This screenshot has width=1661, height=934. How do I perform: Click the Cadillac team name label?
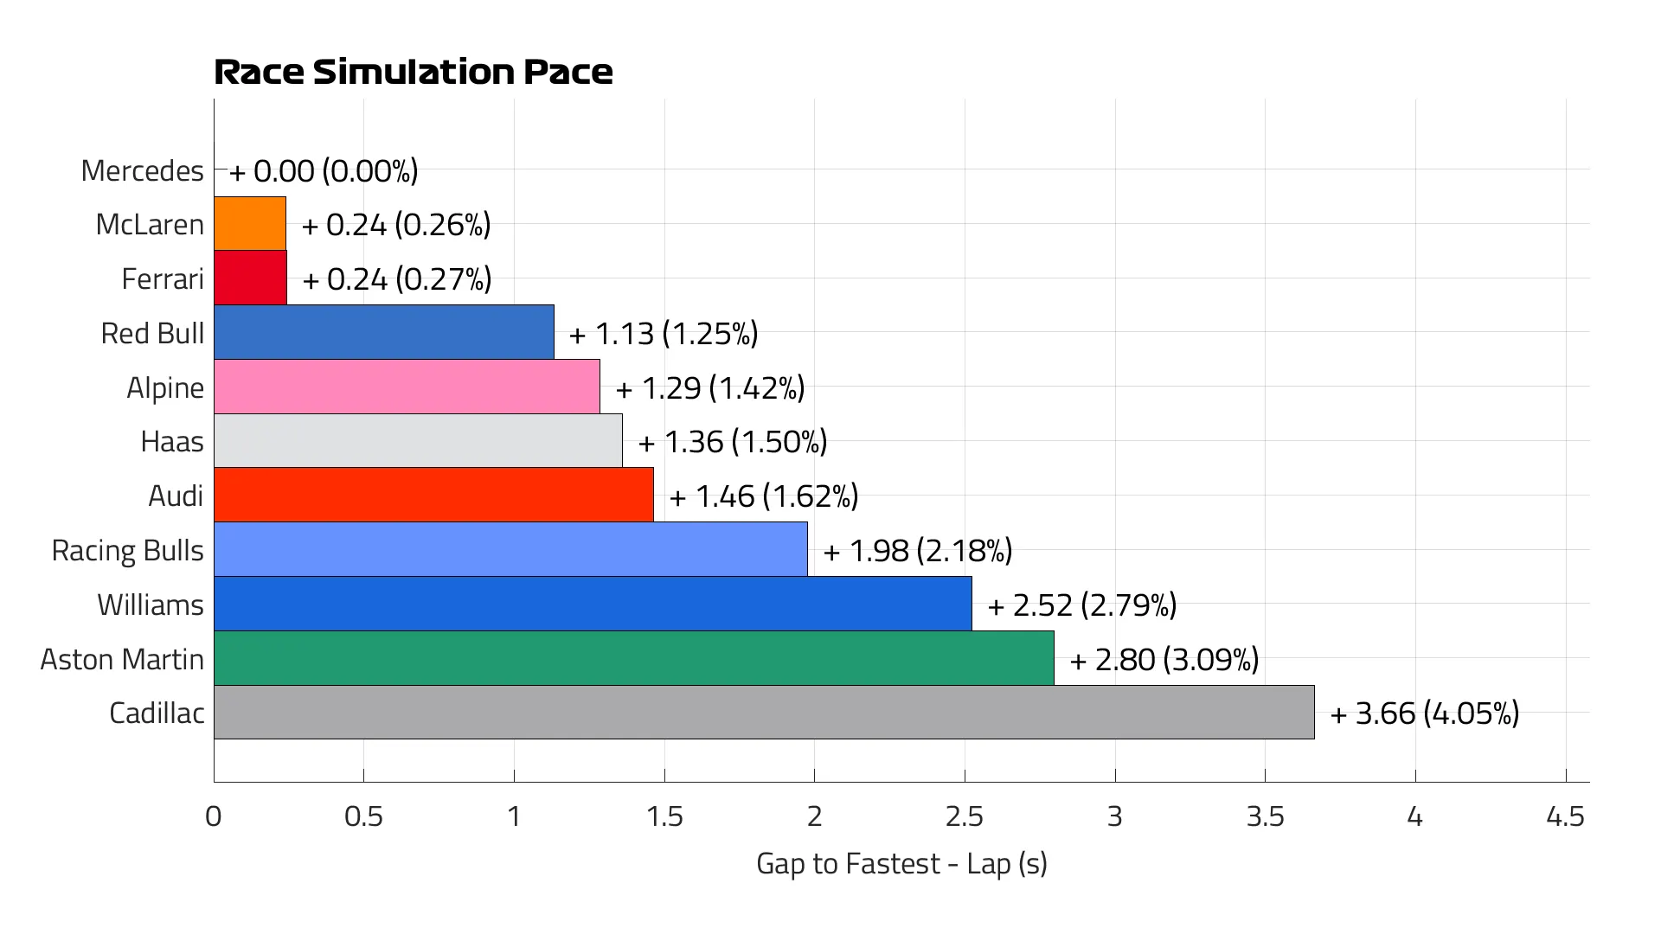[x=157, y=713]
